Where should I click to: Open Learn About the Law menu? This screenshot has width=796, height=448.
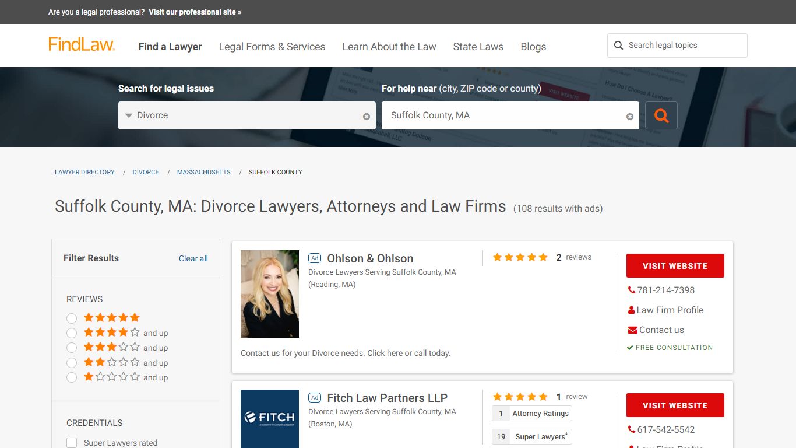click(389, 47)
